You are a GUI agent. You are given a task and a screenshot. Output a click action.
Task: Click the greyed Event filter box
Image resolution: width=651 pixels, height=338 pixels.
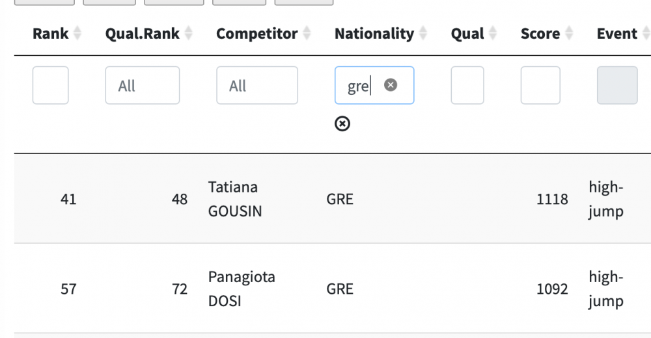point(616,85)
